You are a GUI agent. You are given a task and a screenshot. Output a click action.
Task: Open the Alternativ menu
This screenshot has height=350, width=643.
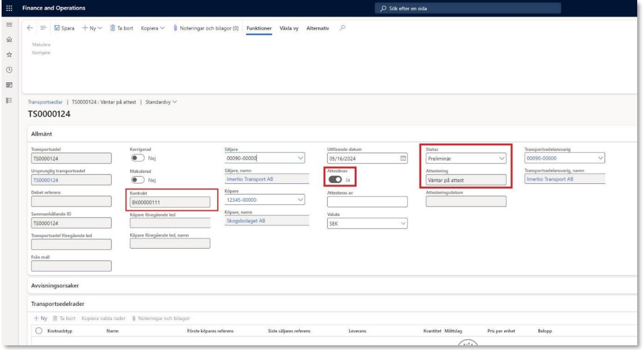click(x=318, y=28)
